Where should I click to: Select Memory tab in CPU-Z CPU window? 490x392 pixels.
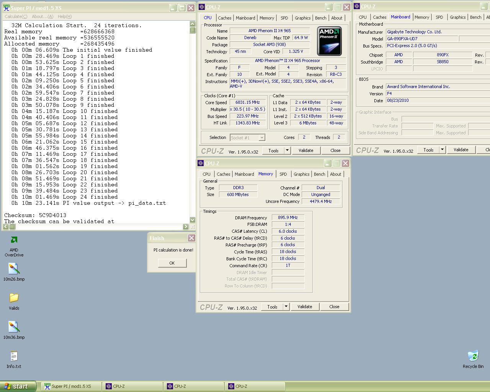(267, 18)
